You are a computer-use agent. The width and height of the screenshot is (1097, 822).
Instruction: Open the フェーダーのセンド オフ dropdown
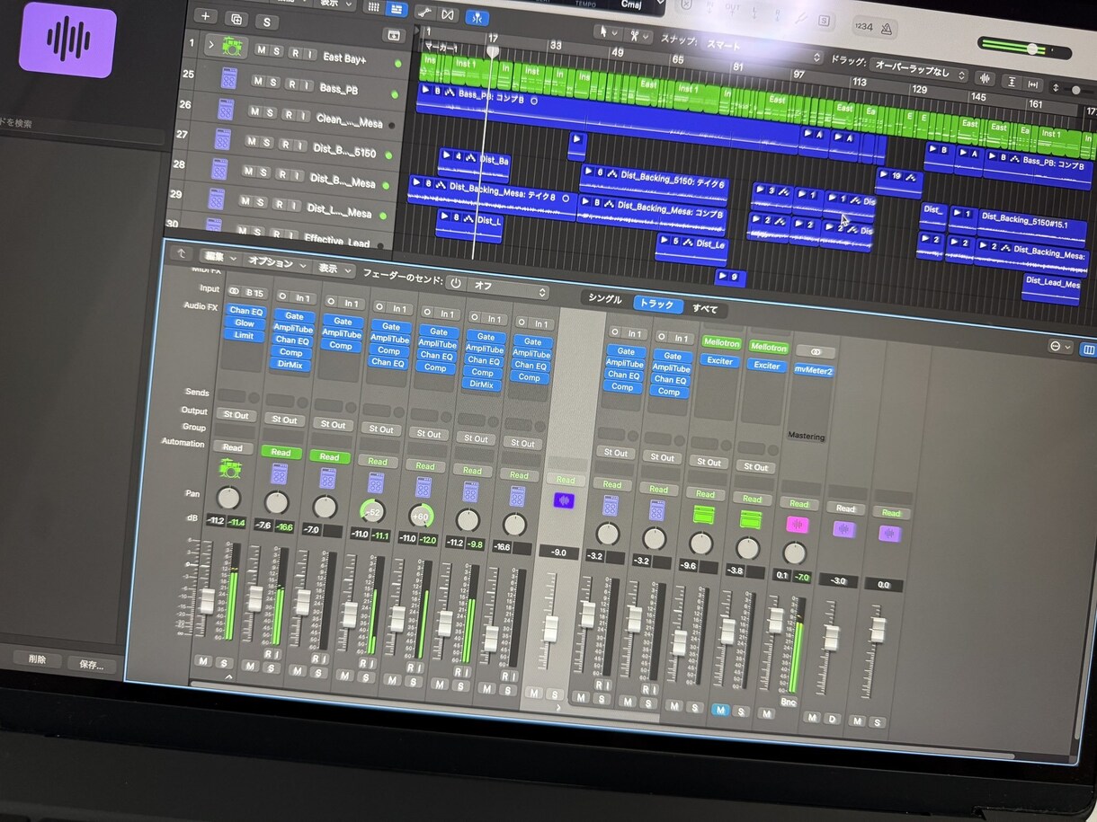tap(509, 287)
